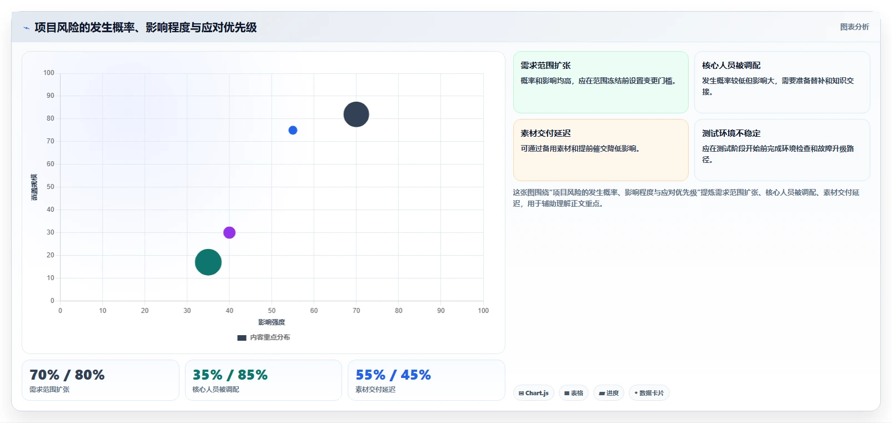Viewport: 892px width, 423px height.
Task: Click the 数据卡片 tag
Action: point(649,393)
